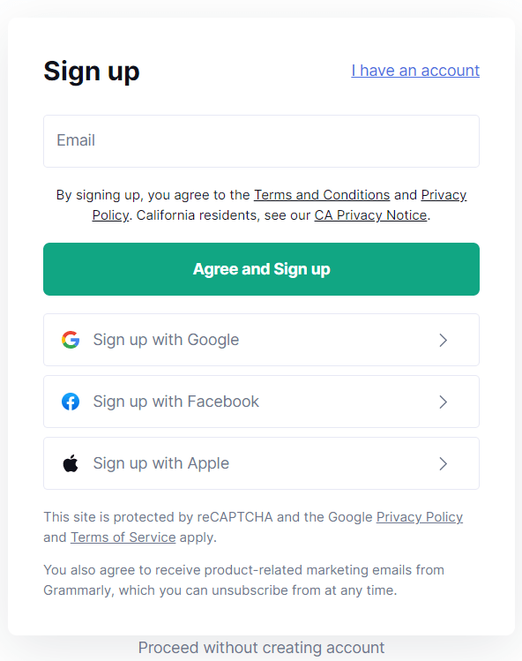The image size is (522, 661).
Task: Click the chevron arrow on Apple row
Action: coord(443,463)
